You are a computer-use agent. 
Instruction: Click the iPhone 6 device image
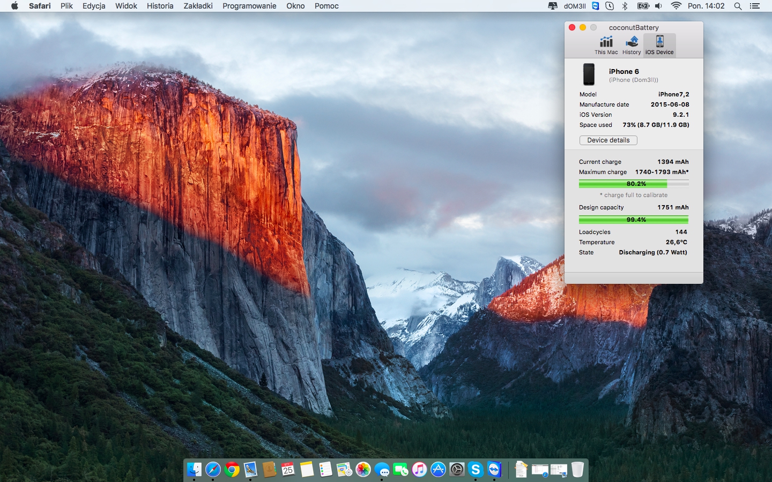coord(589,74)
